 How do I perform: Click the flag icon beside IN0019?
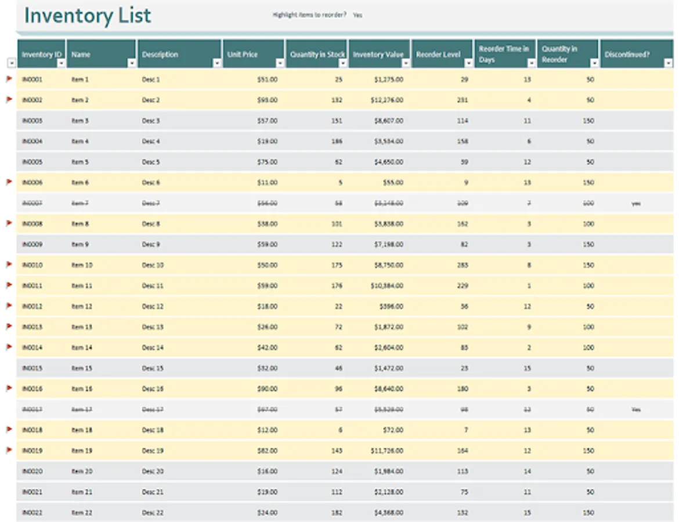pyautogui.click(x=9, y=450)
